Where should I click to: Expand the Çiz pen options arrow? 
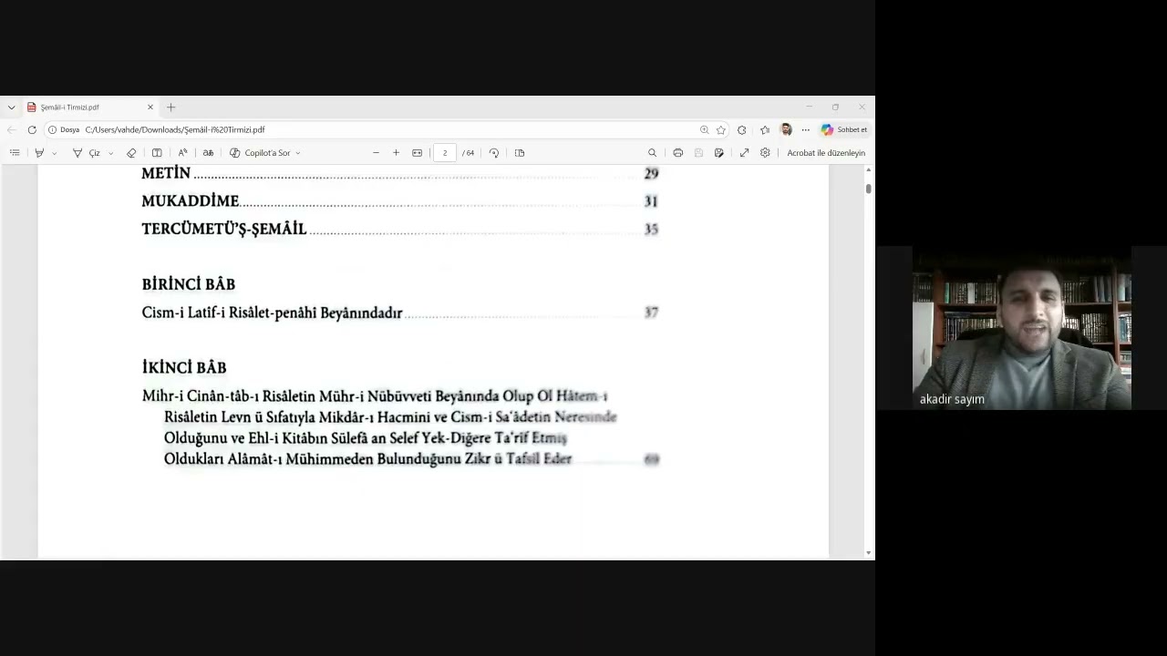111,153
